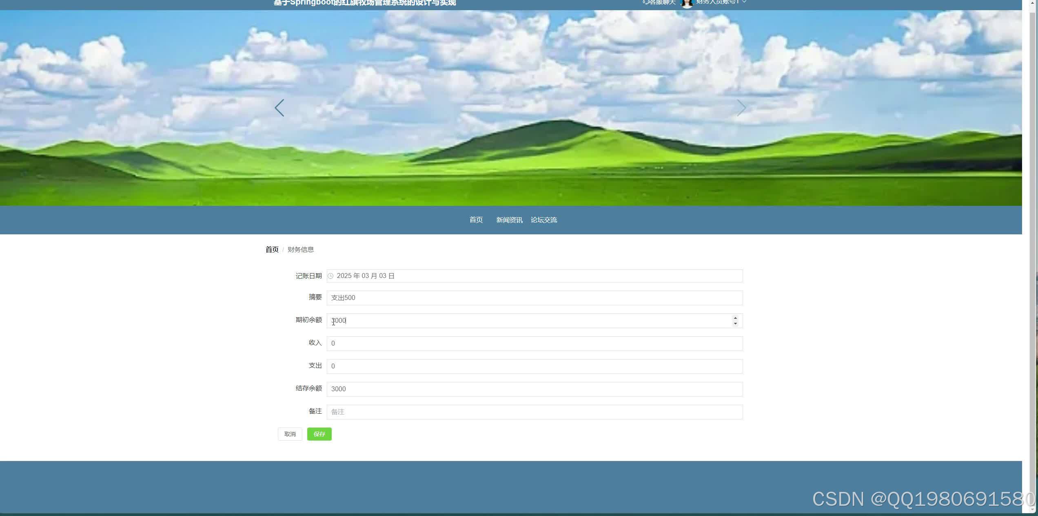Increment 期初余额 using the up stepper arrow

[735, 318]
